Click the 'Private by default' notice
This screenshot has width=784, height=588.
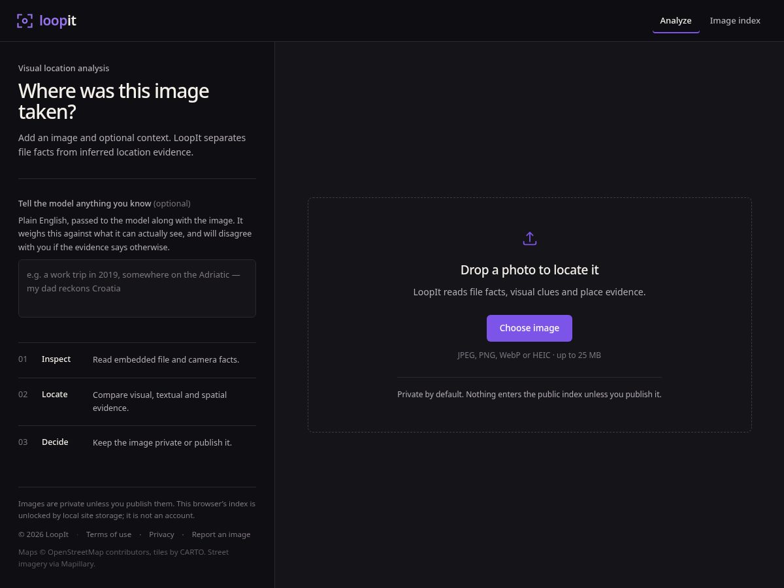point(529,395)
